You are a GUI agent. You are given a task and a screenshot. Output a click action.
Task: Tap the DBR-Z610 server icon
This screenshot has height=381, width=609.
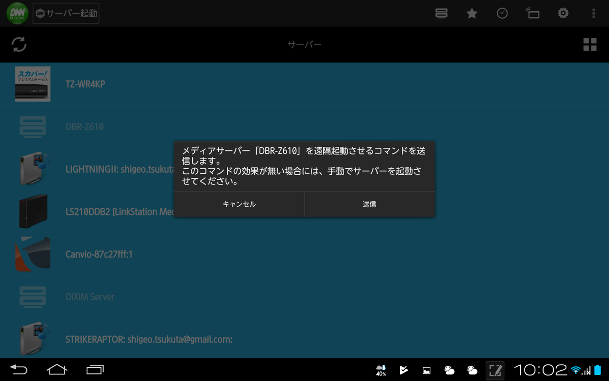(x=32, y=126)
